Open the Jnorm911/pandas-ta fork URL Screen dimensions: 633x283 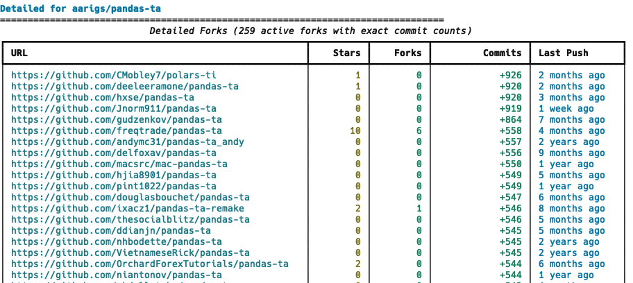click(113, 109)
